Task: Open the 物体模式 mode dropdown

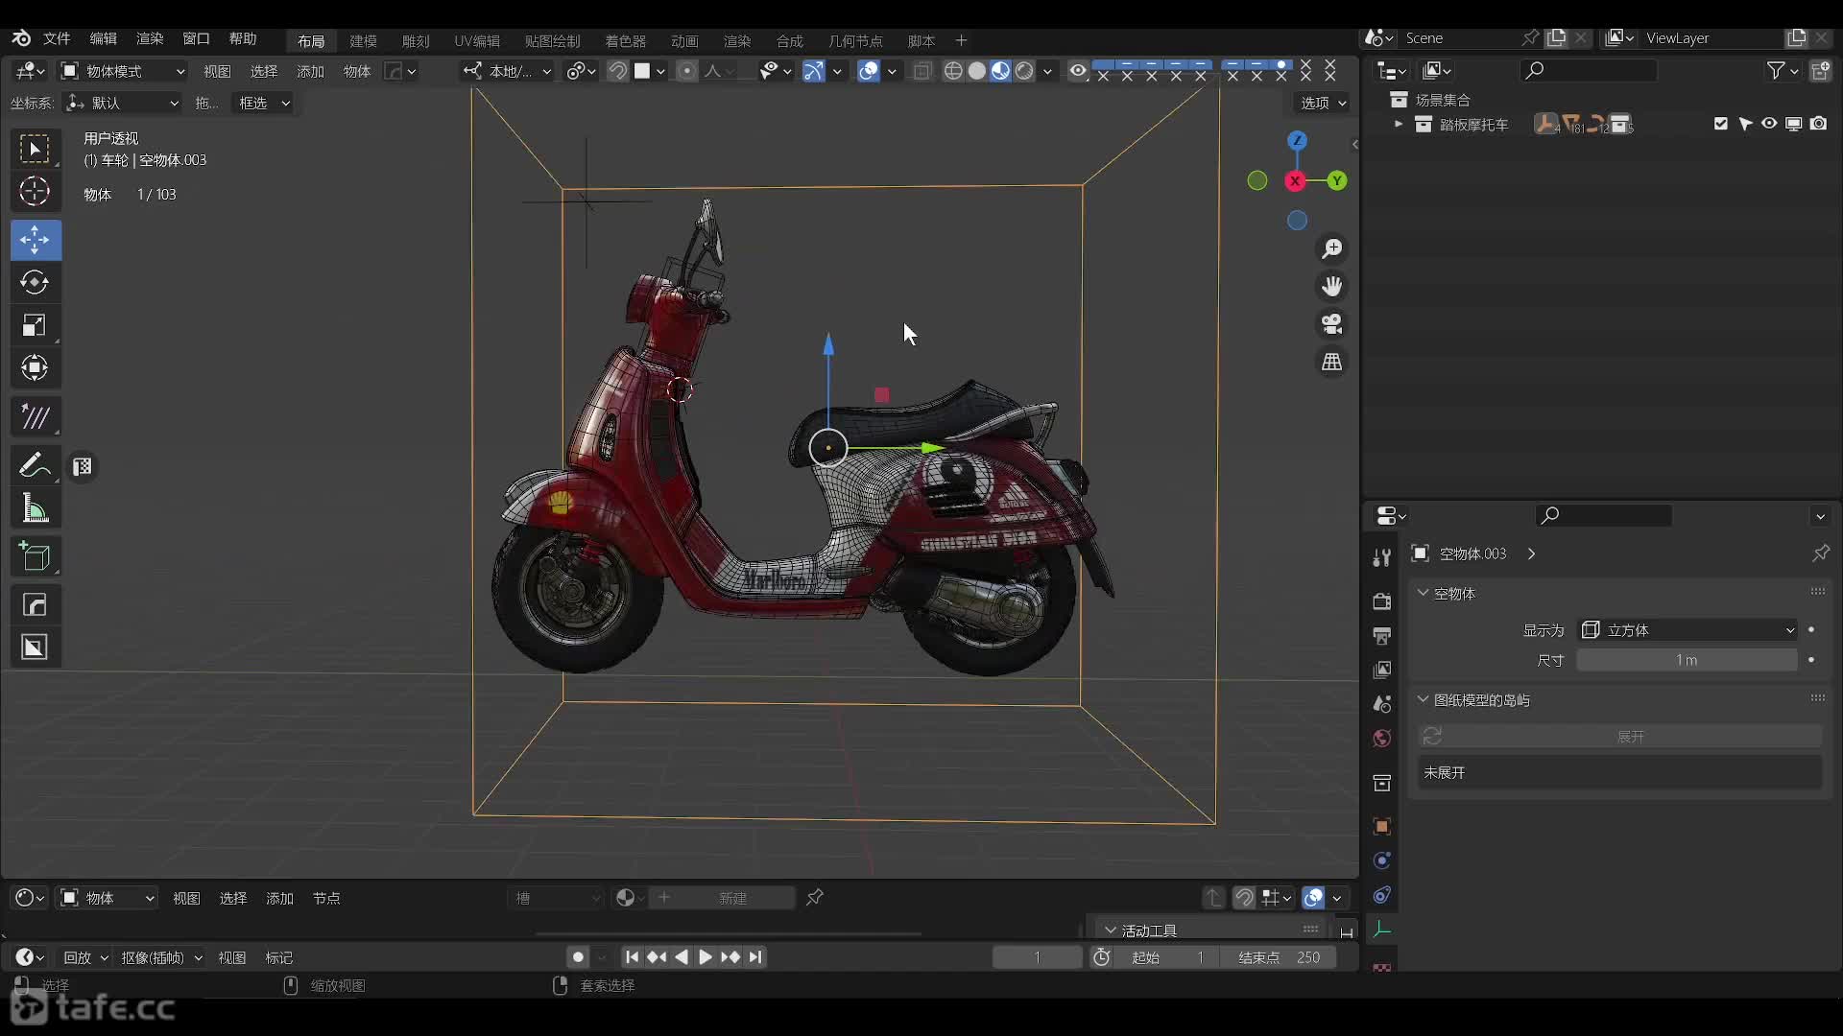Action: 123,71
